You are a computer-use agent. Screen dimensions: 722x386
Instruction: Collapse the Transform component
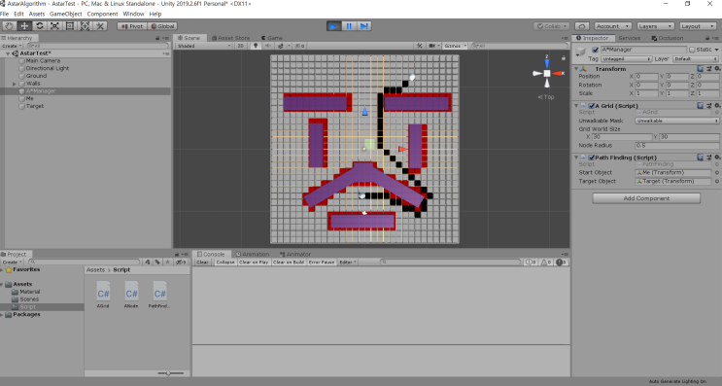tap(576, 69)
